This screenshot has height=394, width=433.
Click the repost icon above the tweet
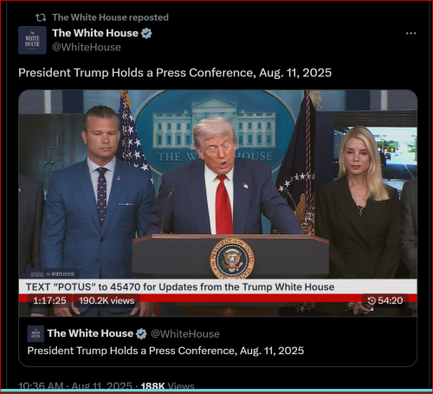[x=41, y=17]
